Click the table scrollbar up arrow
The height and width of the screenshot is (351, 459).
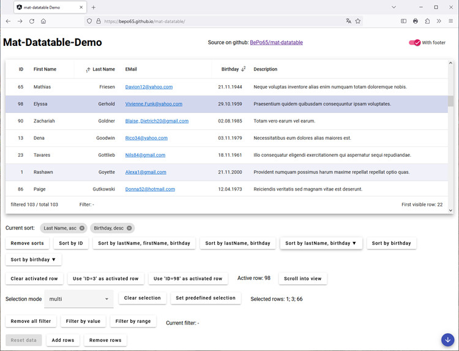click(x=451, y=62)
